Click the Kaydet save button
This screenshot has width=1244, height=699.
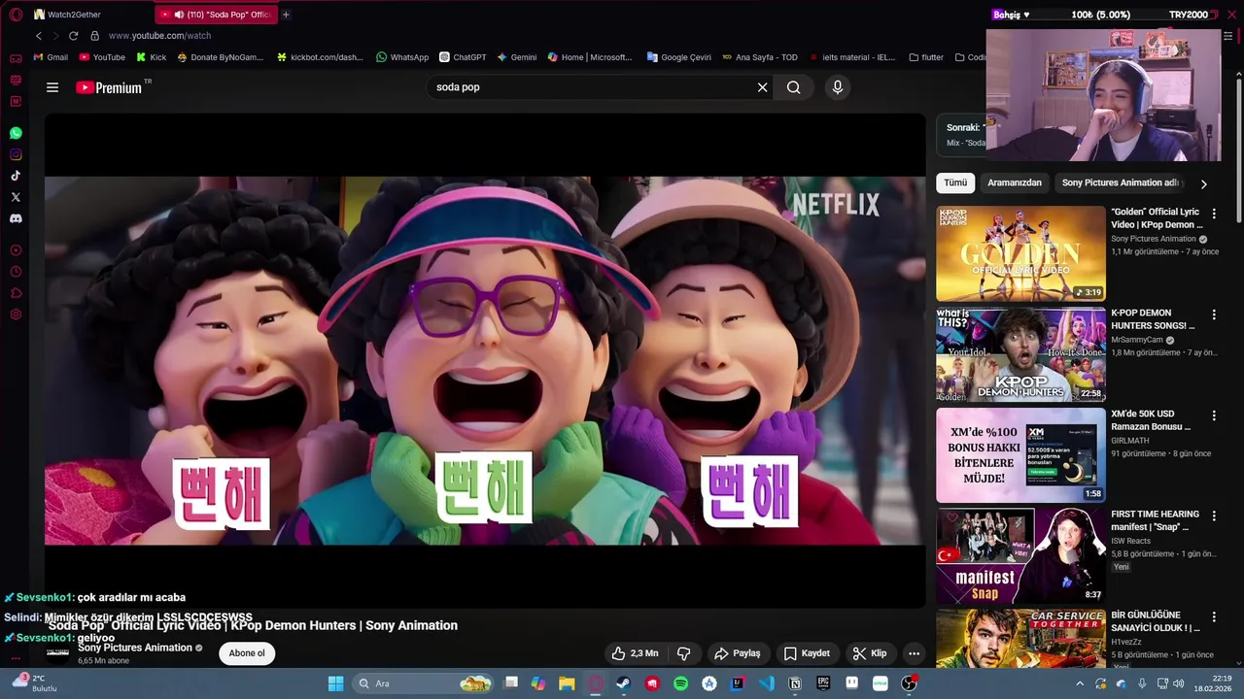807,653
